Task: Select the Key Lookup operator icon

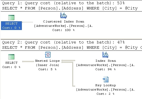Action: [106, 79]
